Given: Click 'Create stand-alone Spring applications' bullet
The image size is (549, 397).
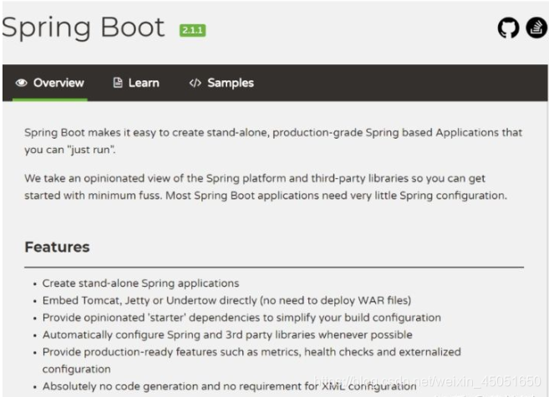Looking at the screenshot, I should tap(140, 283).
